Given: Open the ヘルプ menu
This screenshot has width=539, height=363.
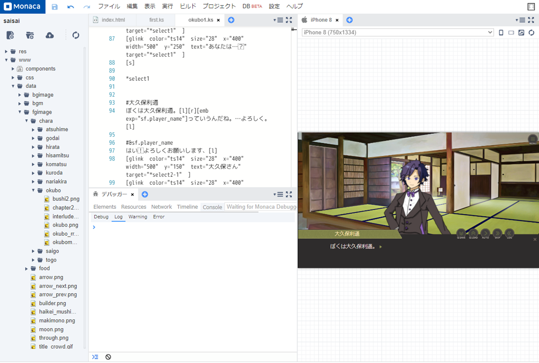Looking at the screenshot, I should tap(294, 6).
